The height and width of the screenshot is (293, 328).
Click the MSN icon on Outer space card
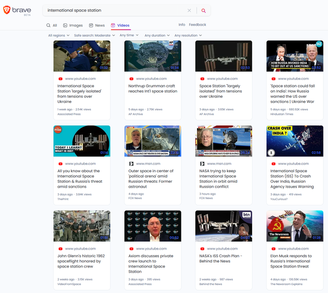click(131, 164)
